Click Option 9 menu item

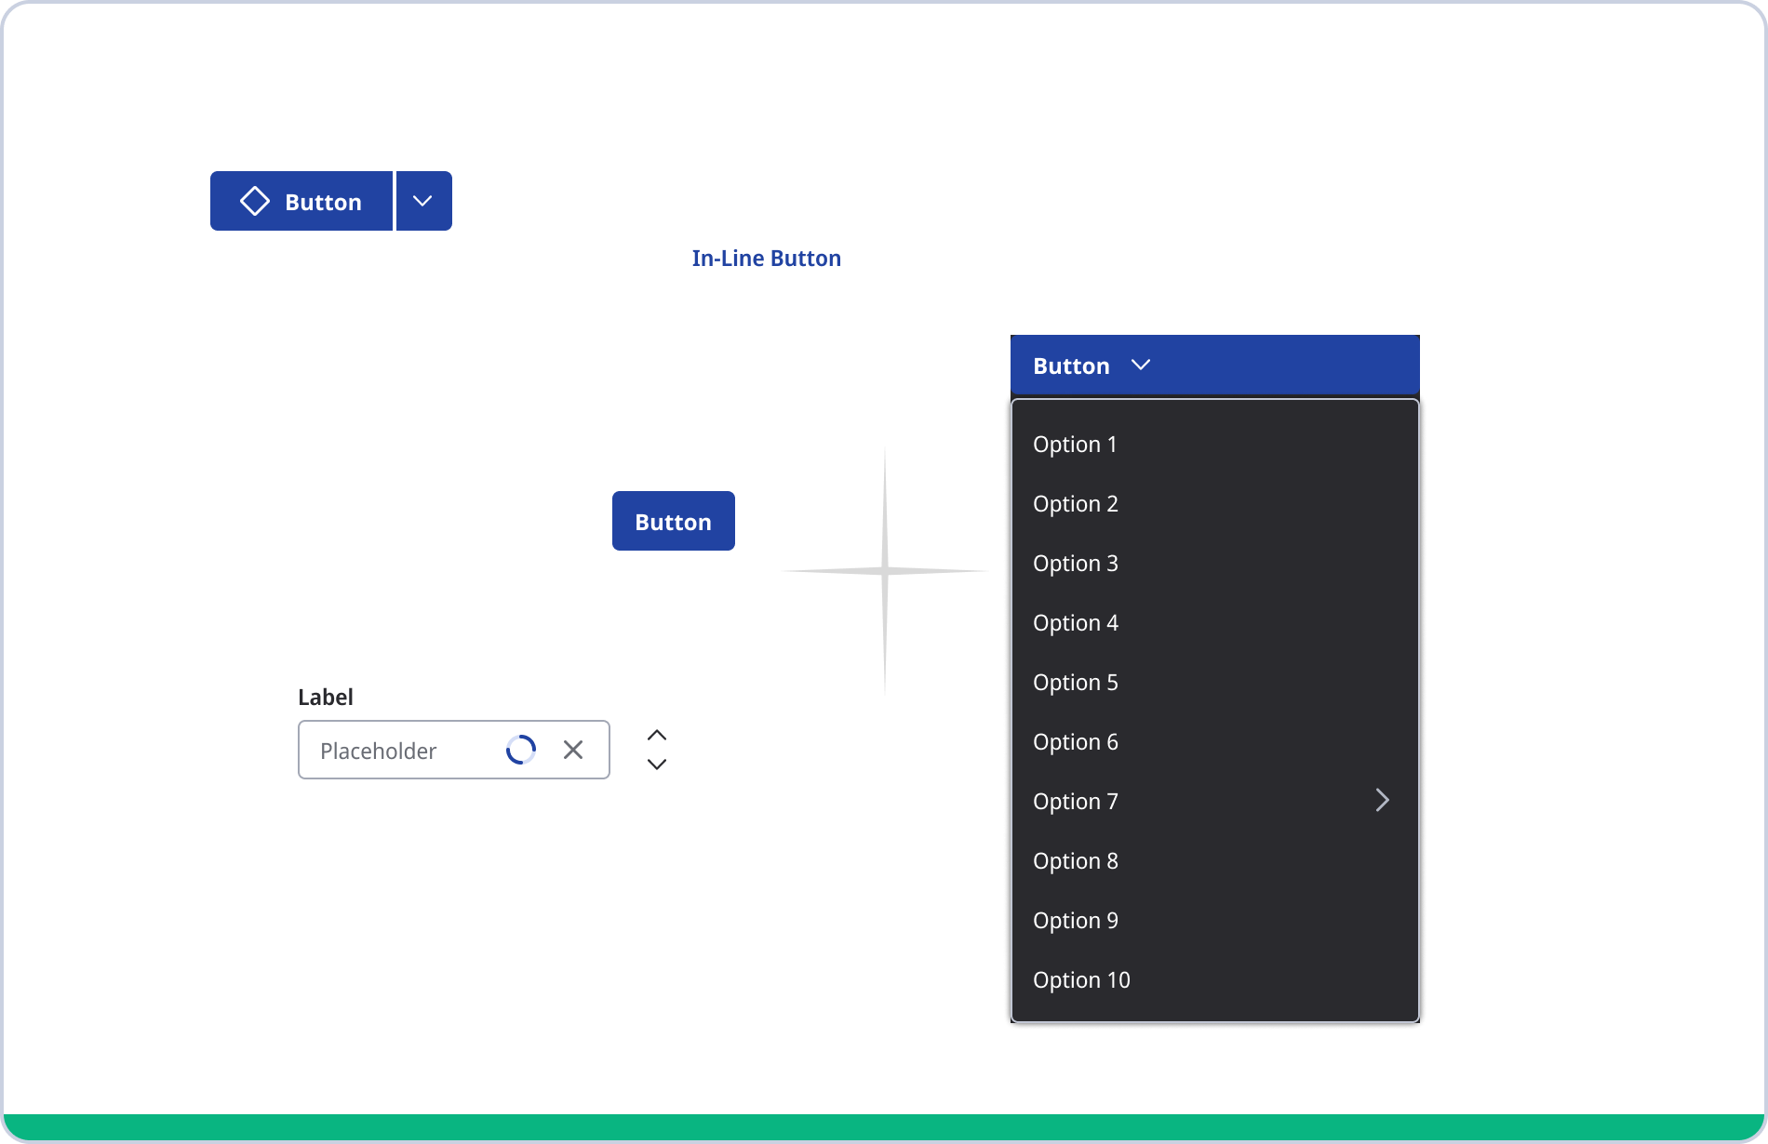1076,921
